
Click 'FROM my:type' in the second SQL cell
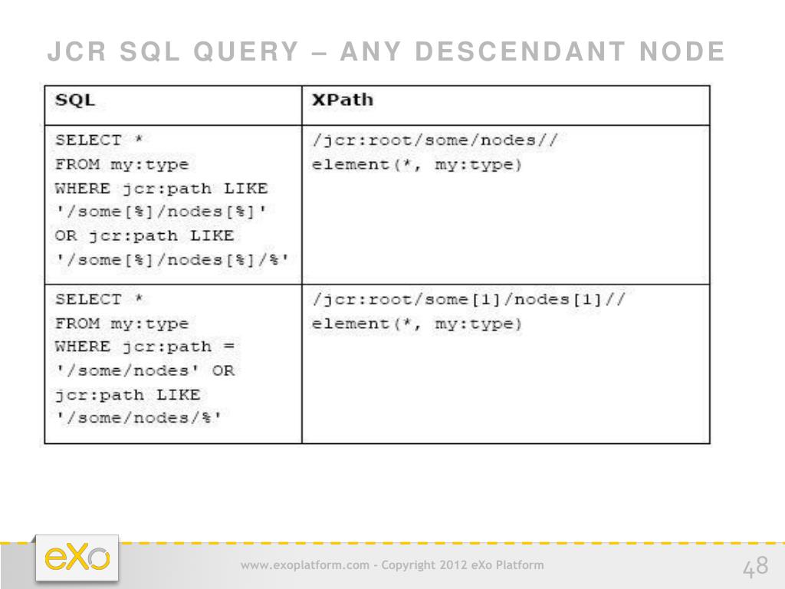coord(122,324)
